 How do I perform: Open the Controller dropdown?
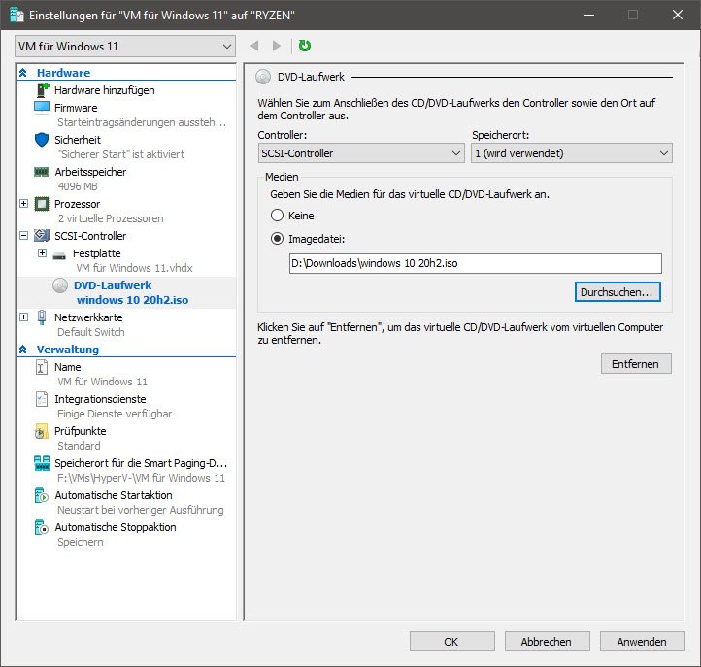tap(361, 153)
